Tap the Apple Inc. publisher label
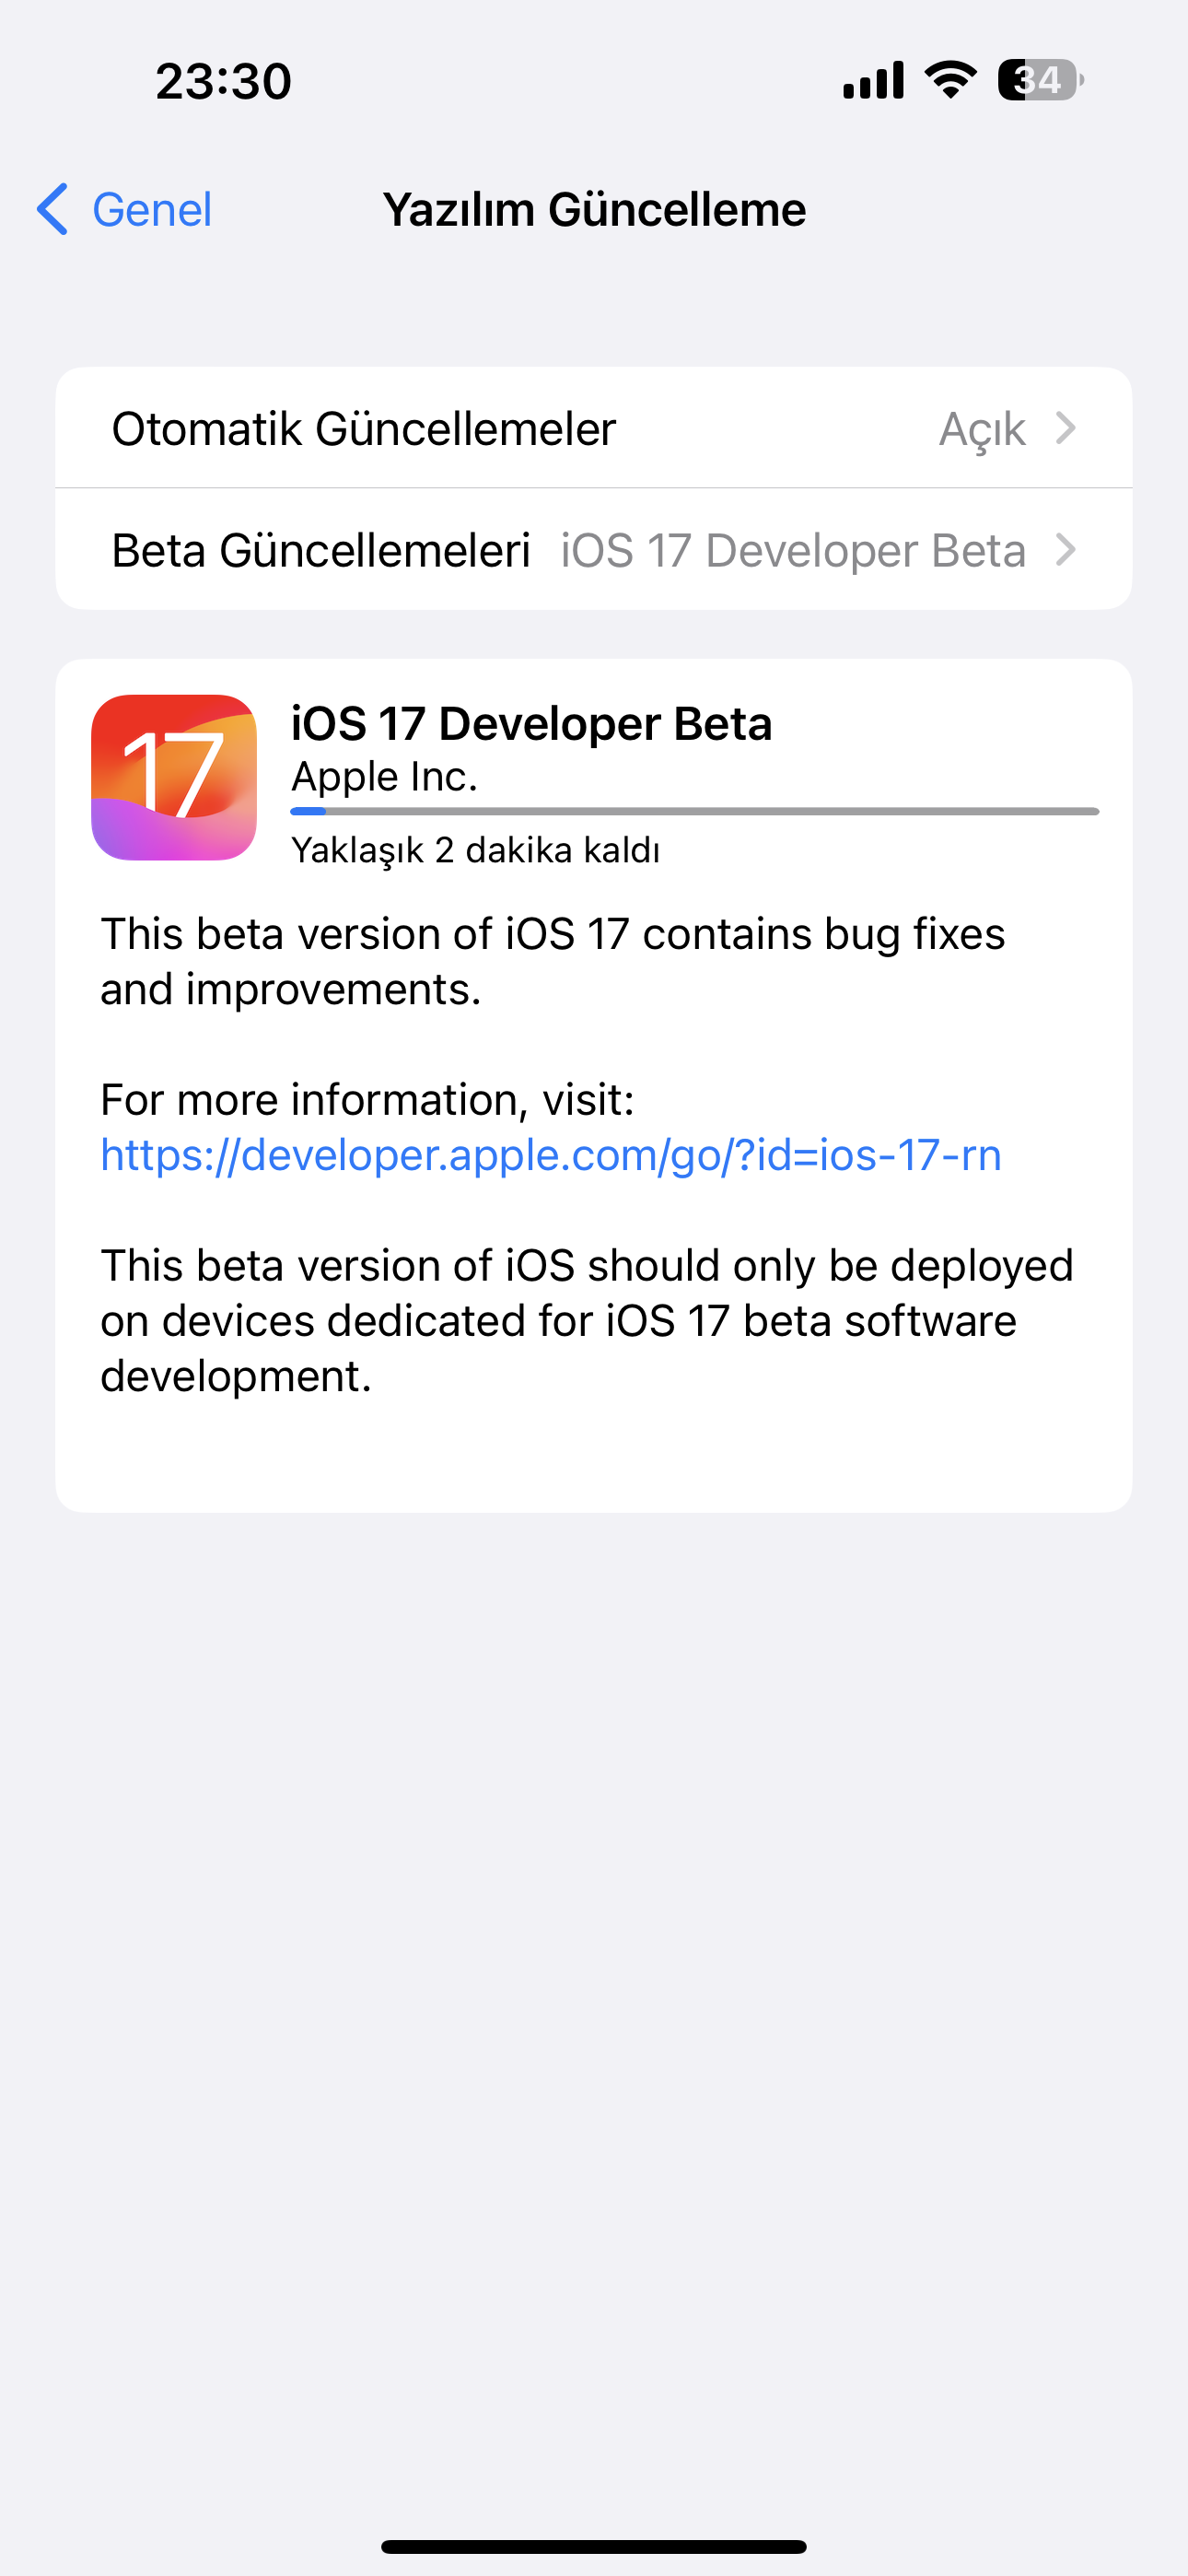1188x2576 pixels. (x=384, y=777)
